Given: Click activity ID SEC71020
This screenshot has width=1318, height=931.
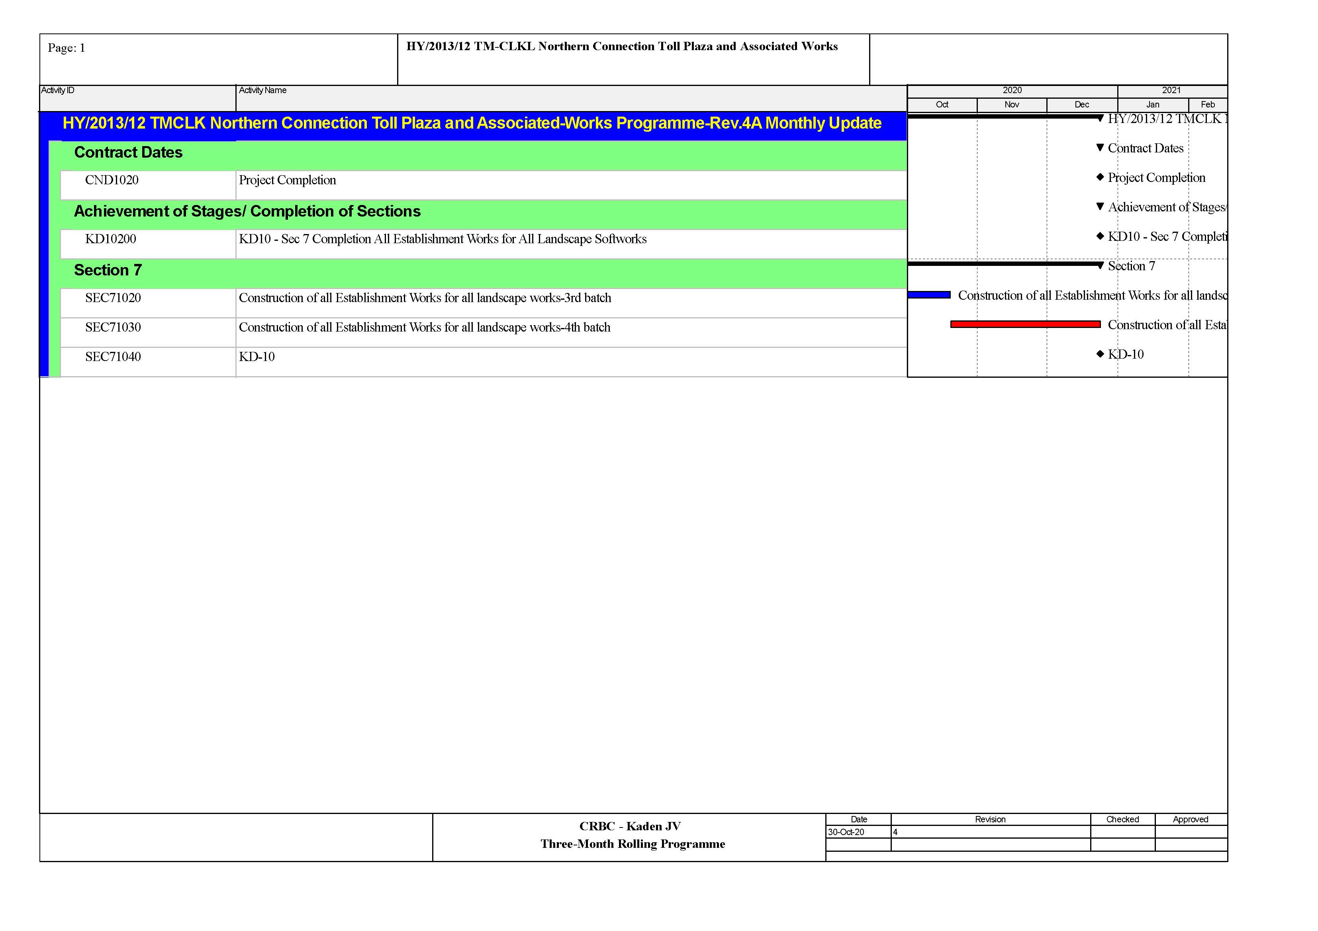Looking at the screenshot, I should (113, 298).
